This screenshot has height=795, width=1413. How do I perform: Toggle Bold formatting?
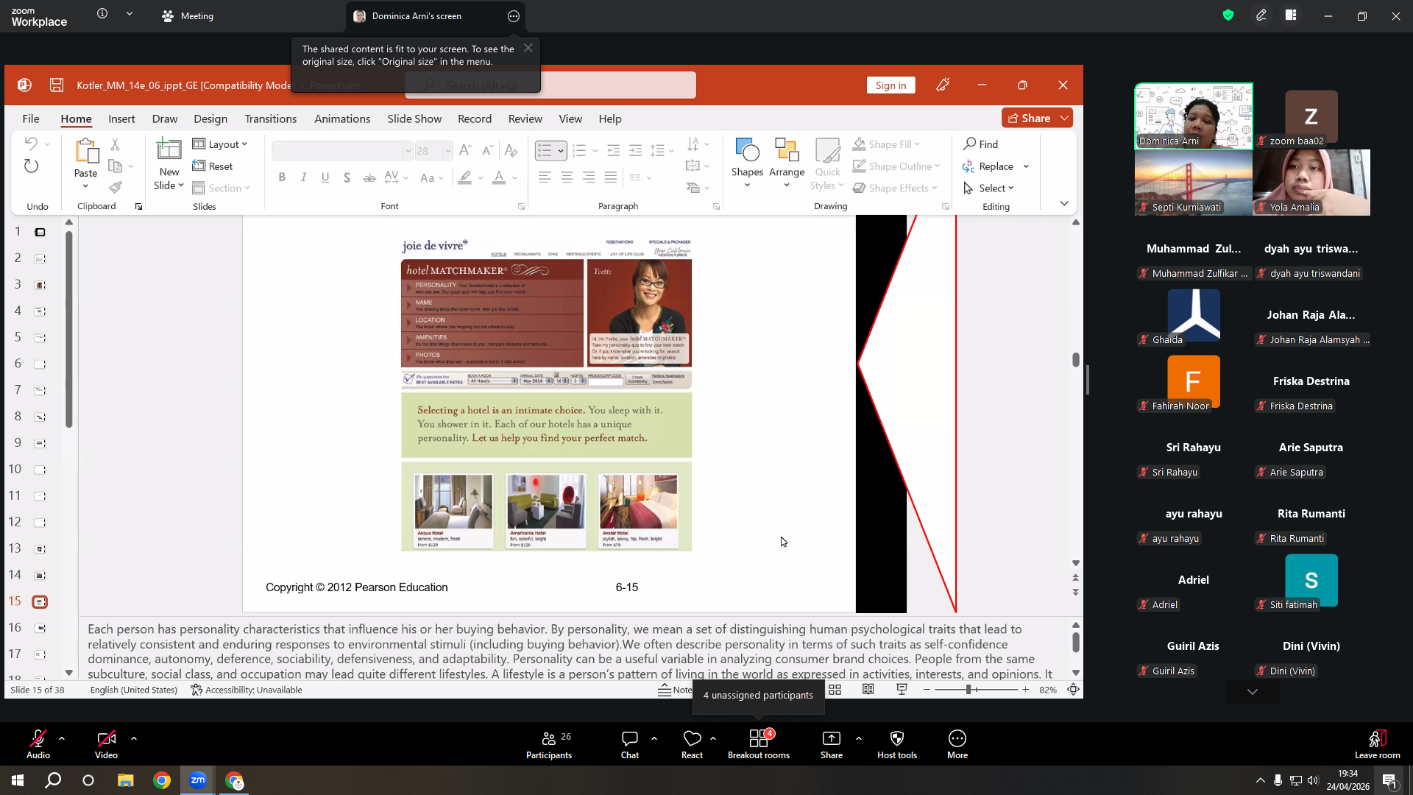282,177
